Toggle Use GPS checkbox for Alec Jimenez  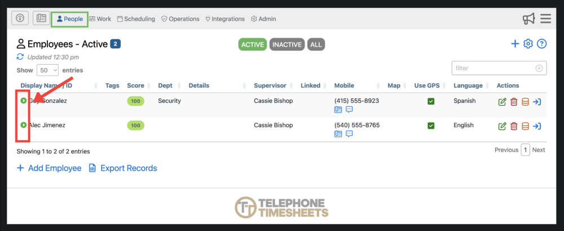431,125
